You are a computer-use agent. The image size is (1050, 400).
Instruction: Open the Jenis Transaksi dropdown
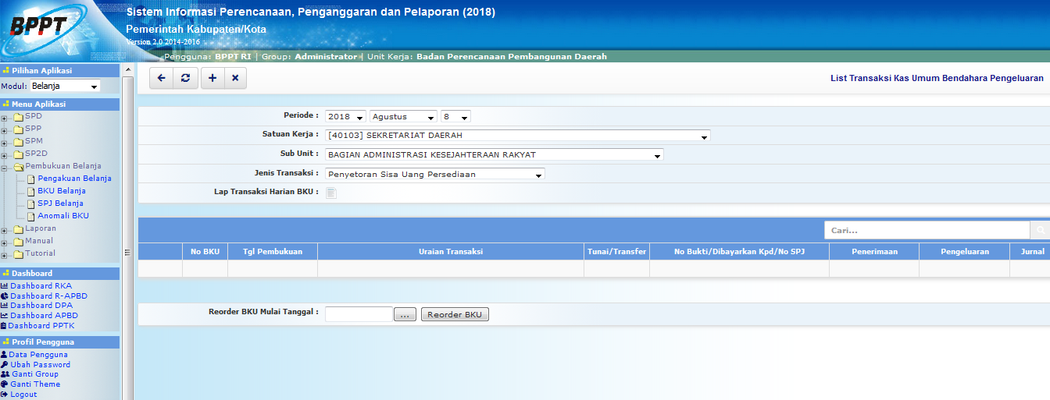tap(434, 175)
